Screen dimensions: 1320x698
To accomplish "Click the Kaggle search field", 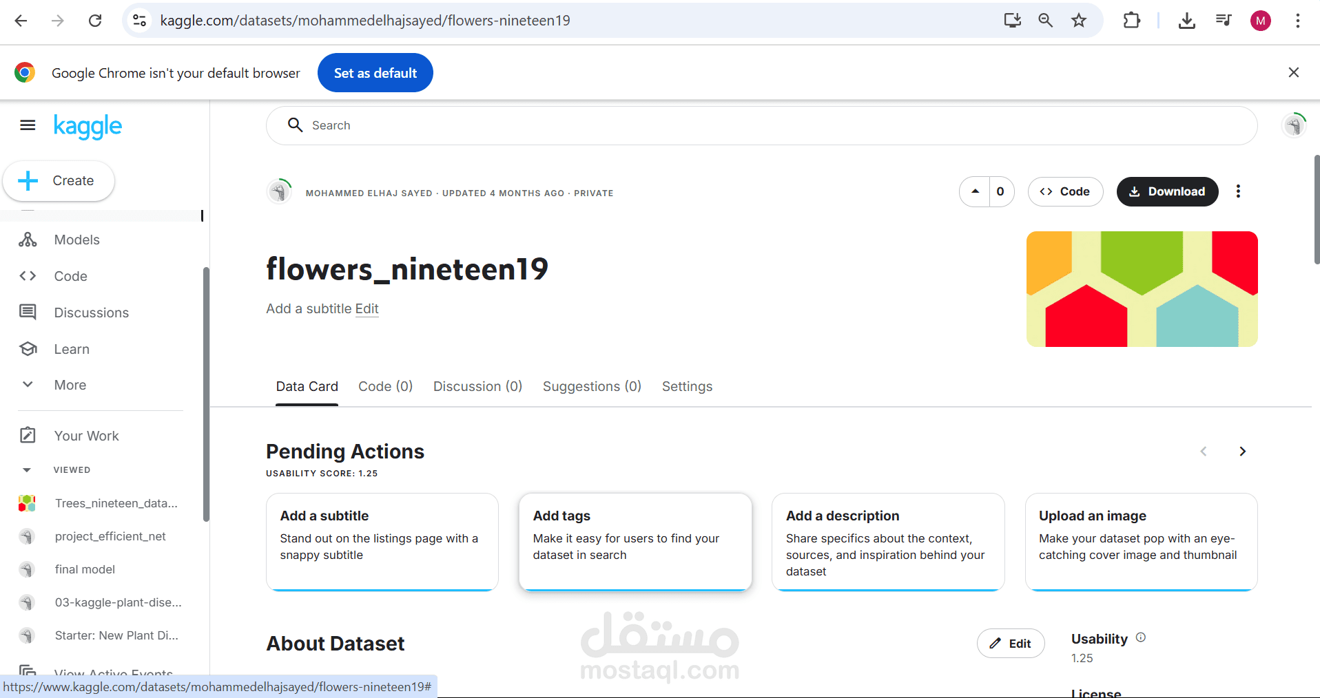I will tap(761, 125).
